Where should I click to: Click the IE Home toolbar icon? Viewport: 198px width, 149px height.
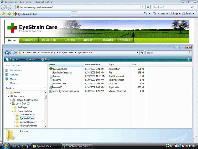tap(145, 14)
